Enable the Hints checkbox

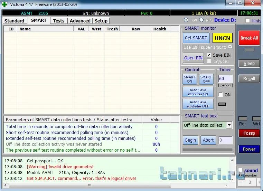[x=247, y=21]
